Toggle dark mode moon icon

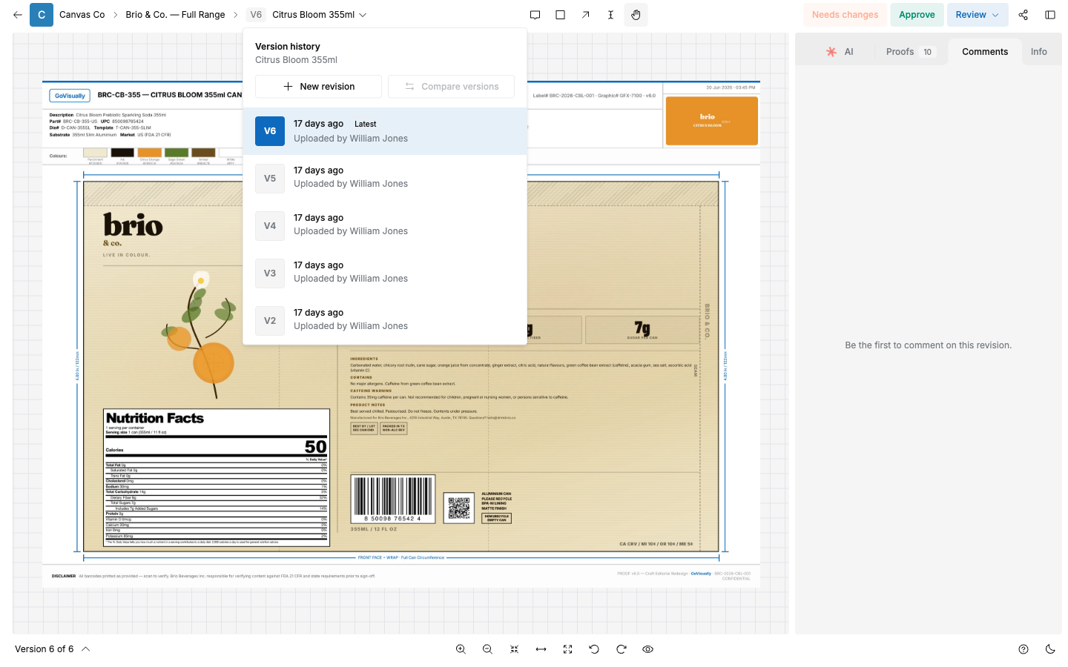[x=1050, y=649]
